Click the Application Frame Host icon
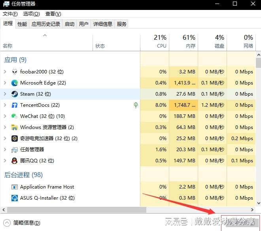 coord(15,187)
